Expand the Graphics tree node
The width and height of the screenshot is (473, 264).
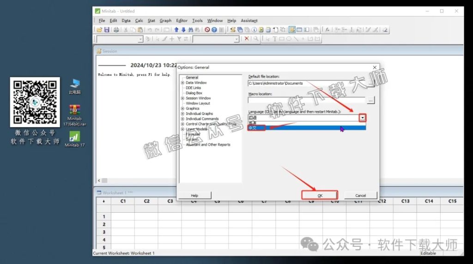click(182, 109)
